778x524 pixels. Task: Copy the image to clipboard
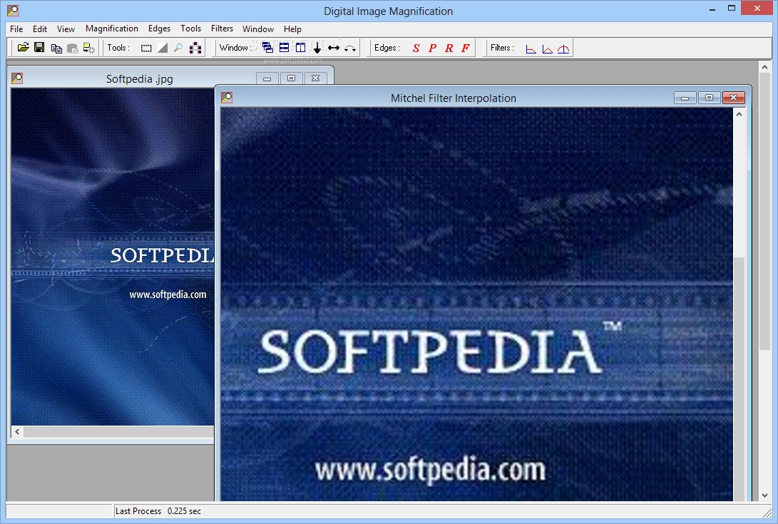click(x=57, y=47)
